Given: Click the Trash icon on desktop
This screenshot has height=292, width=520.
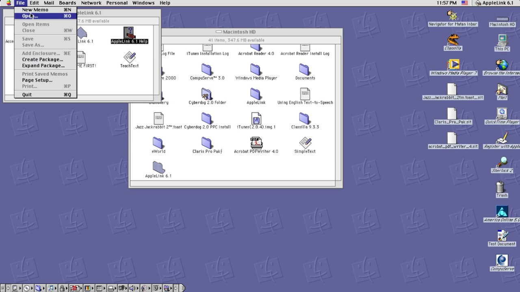Looking at the screenshot, I should (501, 189).
